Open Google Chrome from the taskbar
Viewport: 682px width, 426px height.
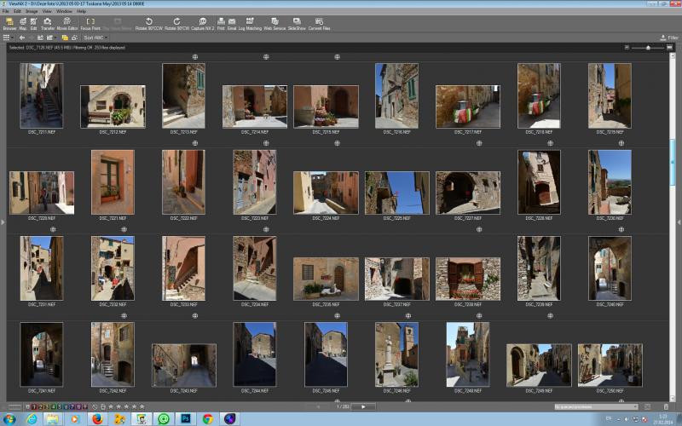click(208, 419)
